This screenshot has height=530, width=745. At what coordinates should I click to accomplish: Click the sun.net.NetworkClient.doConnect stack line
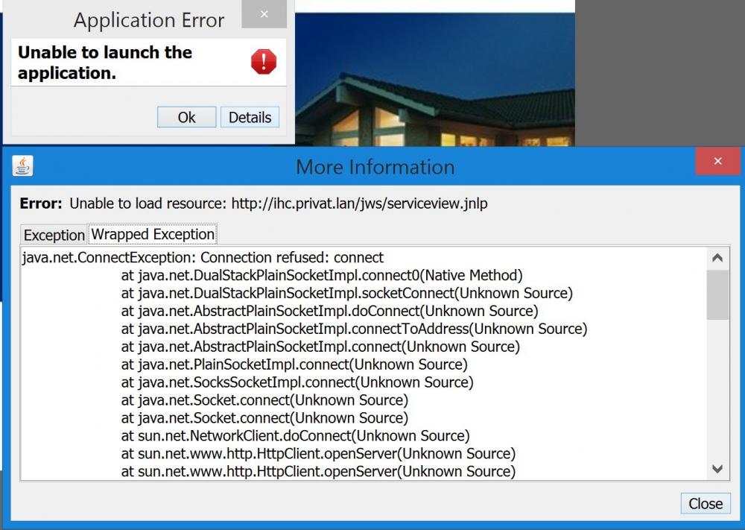(295, 435)
